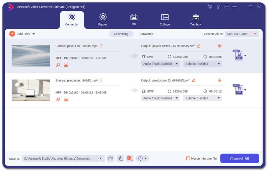Select the first video thumbnail
268x171 pixels.
[30, 56]
